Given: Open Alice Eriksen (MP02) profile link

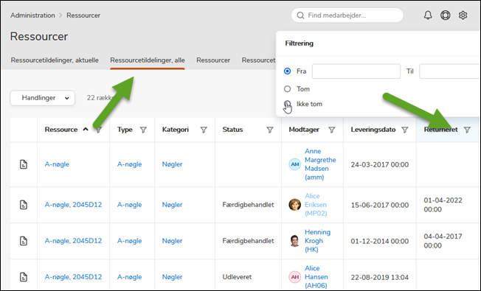Looking at the screenshot, I should click(x=316, y=205).
